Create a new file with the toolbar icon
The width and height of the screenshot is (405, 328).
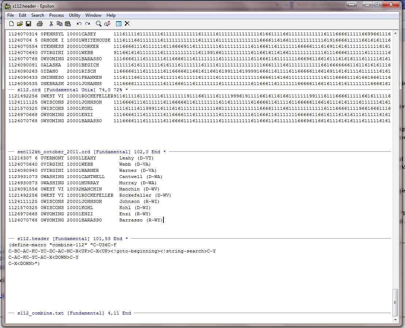tap(11, 24)
